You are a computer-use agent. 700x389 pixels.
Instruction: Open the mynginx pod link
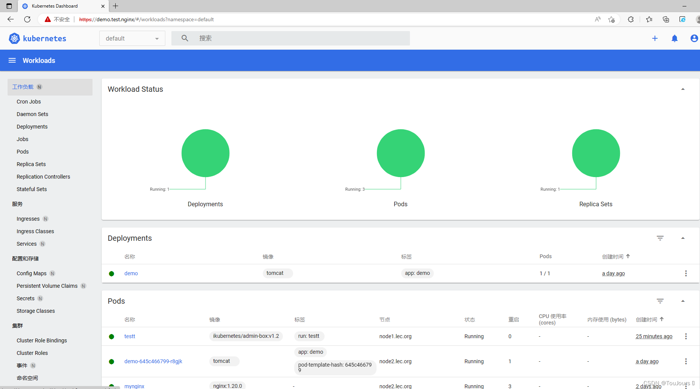[x=134, y=386]
